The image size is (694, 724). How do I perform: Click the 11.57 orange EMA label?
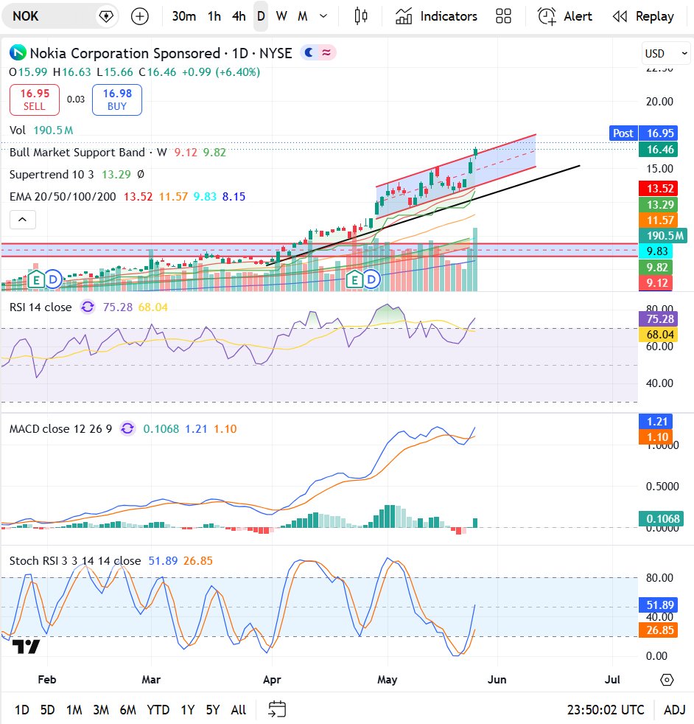point(658,220)
